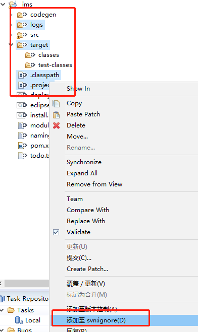Click the src folder icon
This screenshot has height=332, width=198.
(x=22, y=35)
